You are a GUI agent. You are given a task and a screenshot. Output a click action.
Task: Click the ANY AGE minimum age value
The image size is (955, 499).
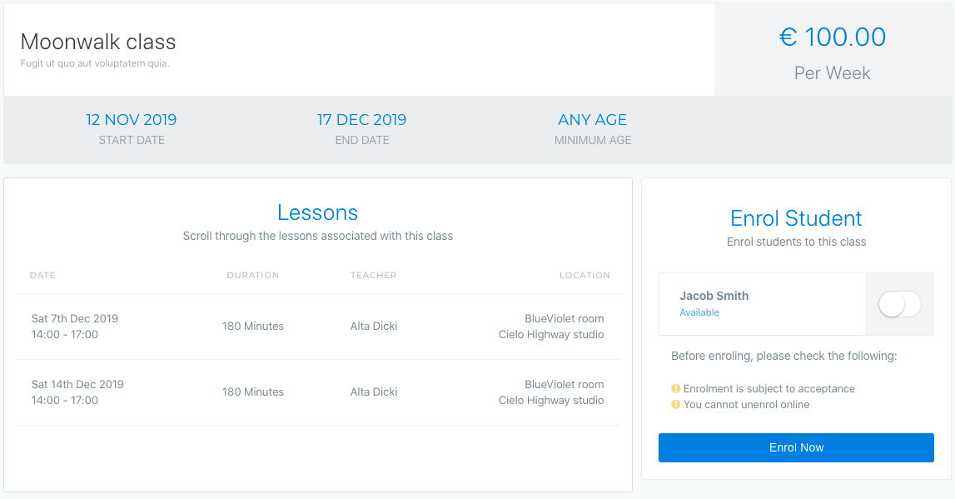(x=593, y=119)
